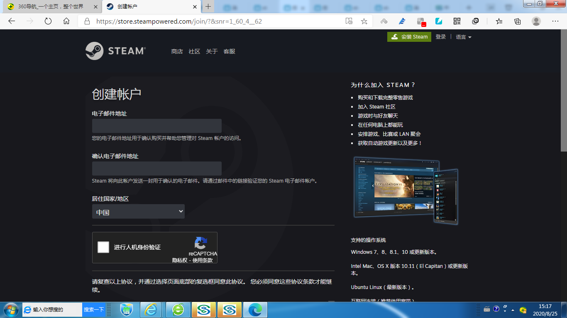
Task: Open the on-screen keyboard tray icon
Action: [487, 309]
